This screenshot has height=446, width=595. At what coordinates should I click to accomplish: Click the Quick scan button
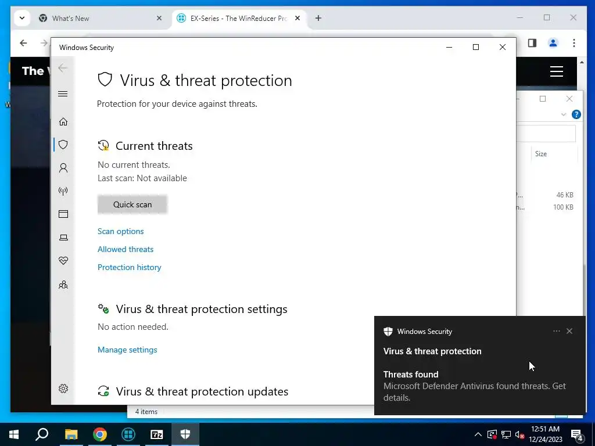pos(132,204)
